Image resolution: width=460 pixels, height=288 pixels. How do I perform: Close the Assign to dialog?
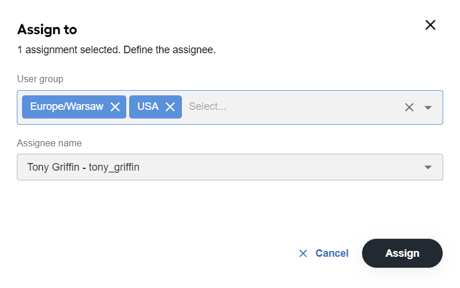pos(430,25)
